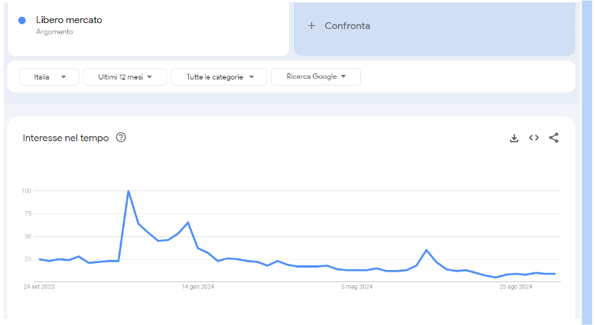Viewport: 596px width, 325px height.
Task: Select the Libero mercato search term
Action: pyautogui.click(x=69, y=20)
